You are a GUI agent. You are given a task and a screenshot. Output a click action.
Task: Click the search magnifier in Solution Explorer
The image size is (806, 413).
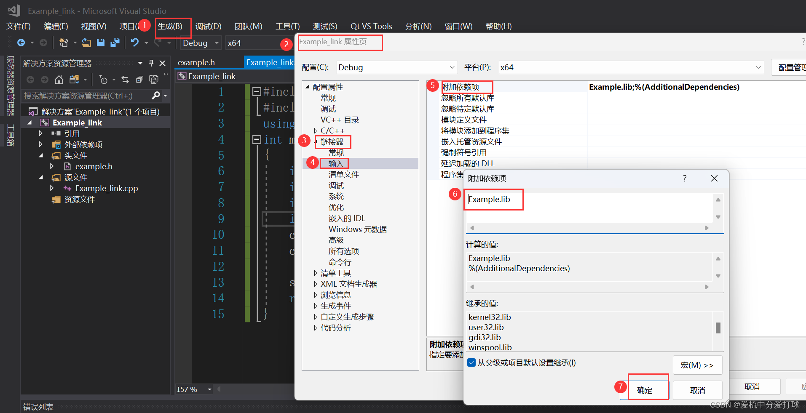coord(155,96)
